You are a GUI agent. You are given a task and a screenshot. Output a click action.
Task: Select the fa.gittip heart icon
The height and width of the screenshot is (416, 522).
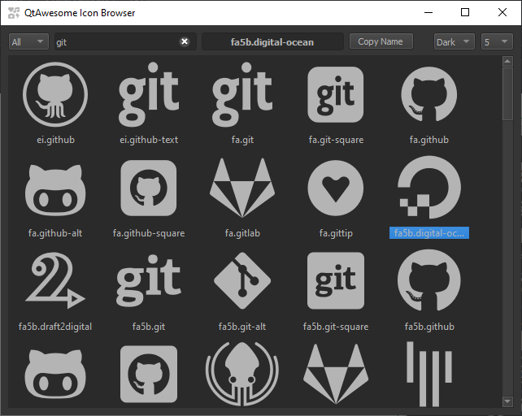(336, 188)
